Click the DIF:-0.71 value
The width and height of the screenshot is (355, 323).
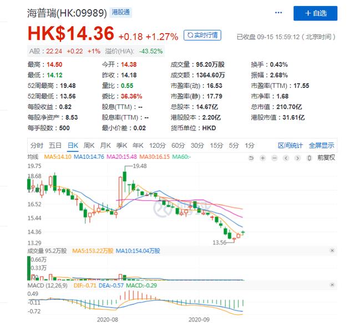[x=85, y=285]
